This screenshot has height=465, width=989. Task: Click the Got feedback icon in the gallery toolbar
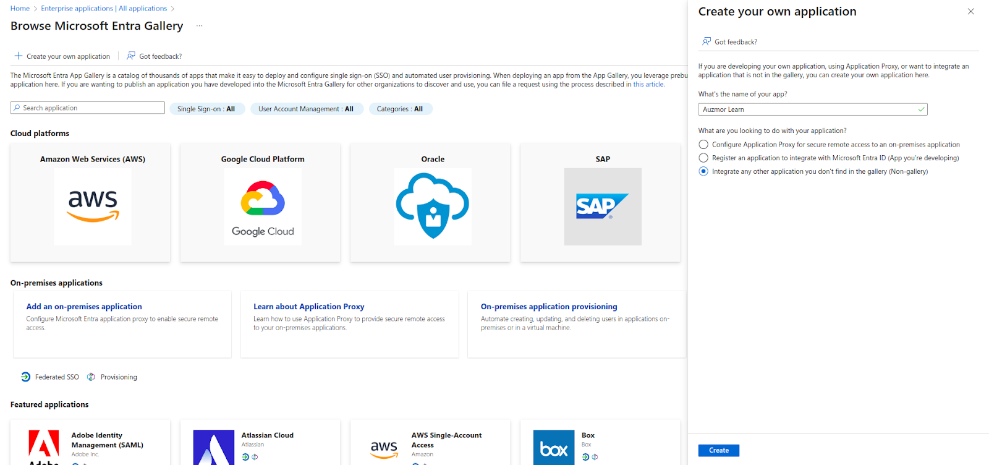click(x=131, y=56)
